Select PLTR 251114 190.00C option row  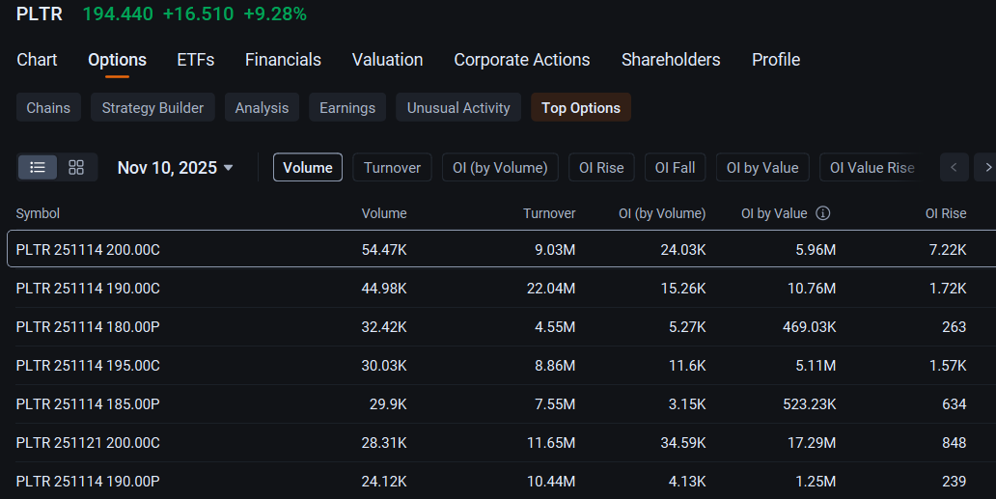502,289
